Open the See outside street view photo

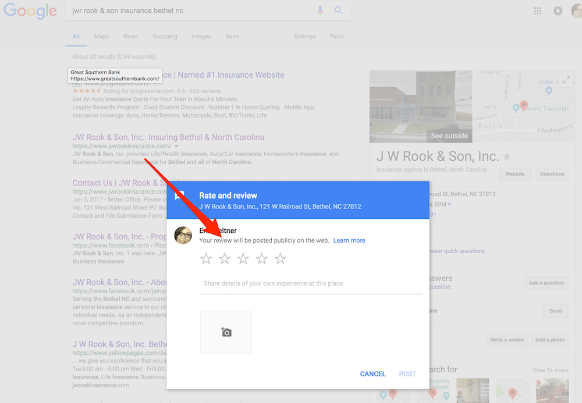421,107
